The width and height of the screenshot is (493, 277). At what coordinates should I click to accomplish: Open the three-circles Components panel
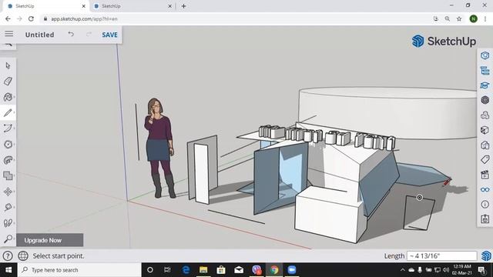pos(485,115)
